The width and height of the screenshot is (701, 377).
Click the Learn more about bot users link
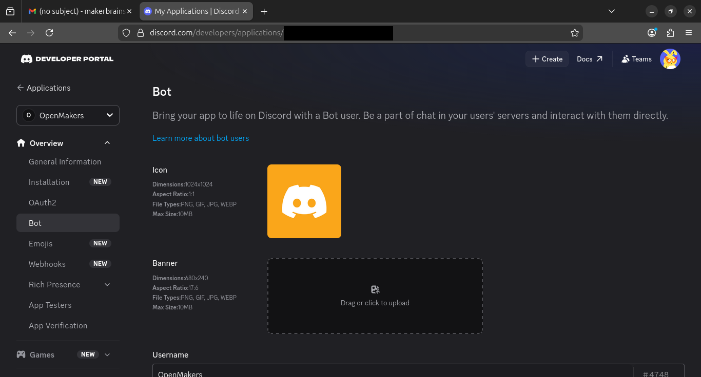point(200,138)
